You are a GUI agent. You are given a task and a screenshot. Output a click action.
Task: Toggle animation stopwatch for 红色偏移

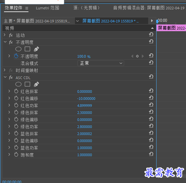16,98
